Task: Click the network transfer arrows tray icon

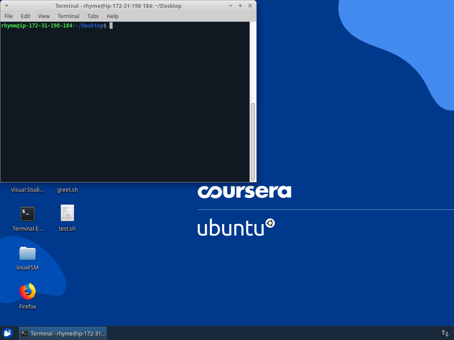Action: pos(445,333)
